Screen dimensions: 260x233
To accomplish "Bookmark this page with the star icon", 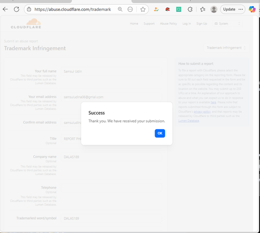I will pos(143,9).
